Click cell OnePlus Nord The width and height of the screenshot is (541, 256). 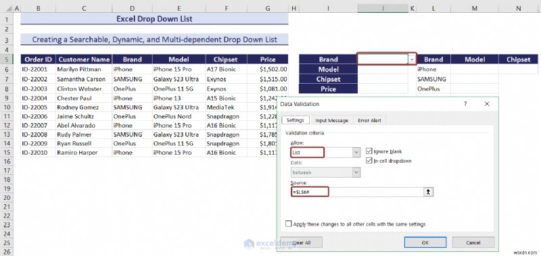pos(179,116)
